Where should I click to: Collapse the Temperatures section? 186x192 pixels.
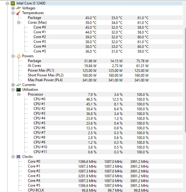click(13, 13)
